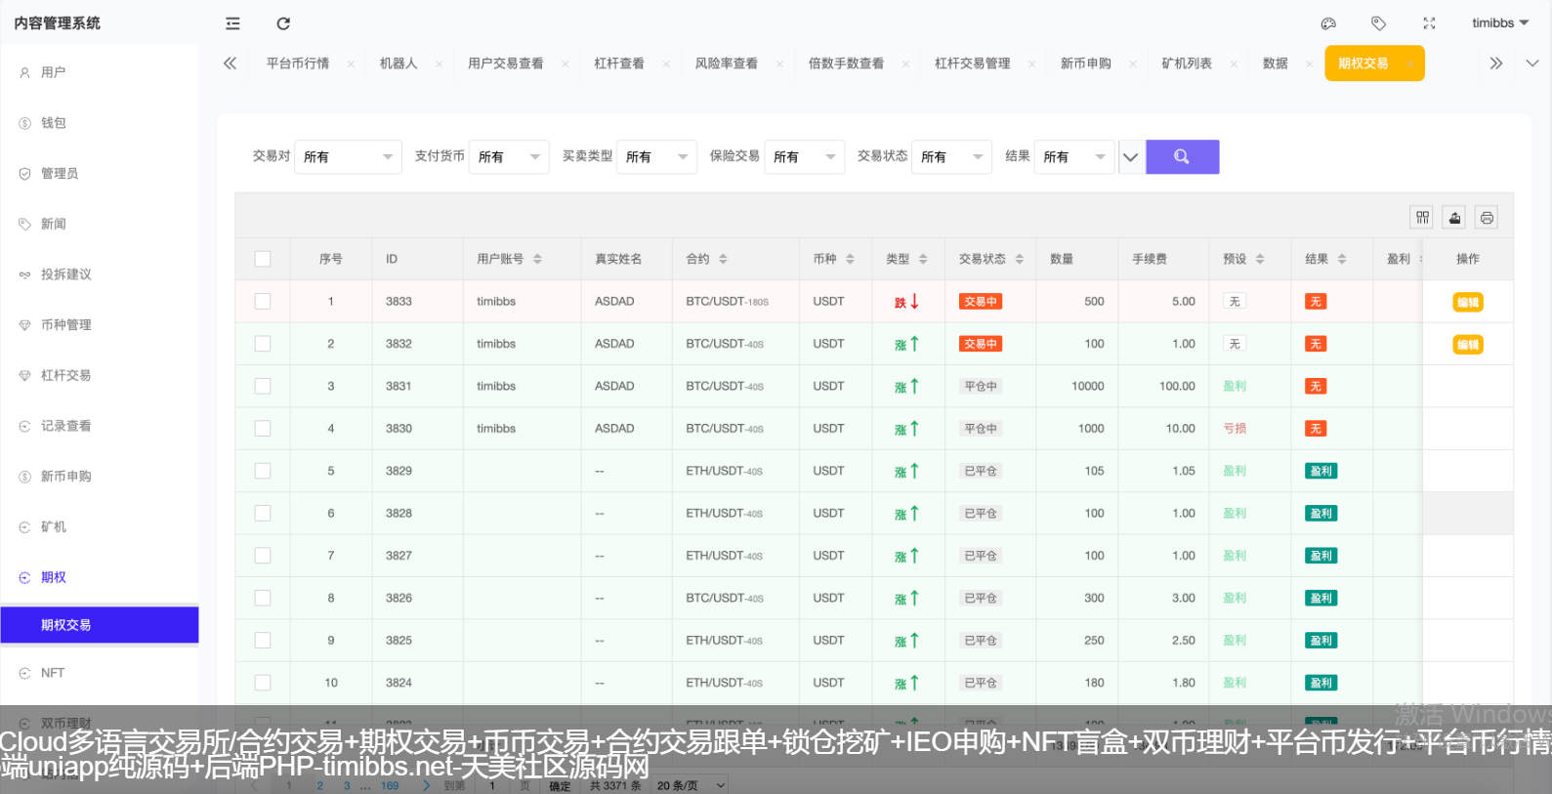Open the timibbs user menu dropdown

click(1500, 23)
